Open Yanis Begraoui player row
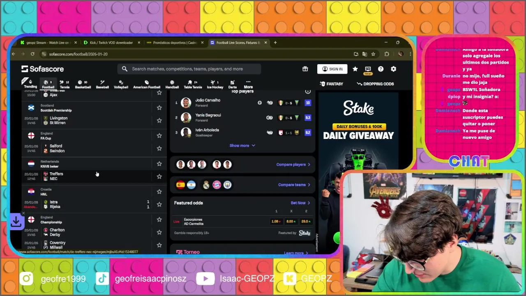This screenshot has width=526, height=296. click(242, 118)
